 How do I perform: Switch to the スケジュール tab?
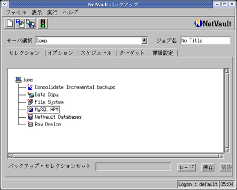tap(96, 53)
